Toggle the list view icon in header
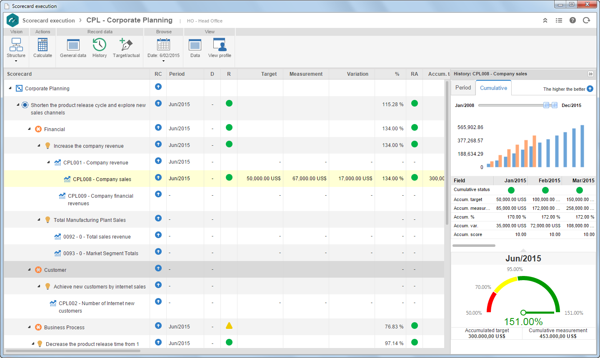 point(559,20)
